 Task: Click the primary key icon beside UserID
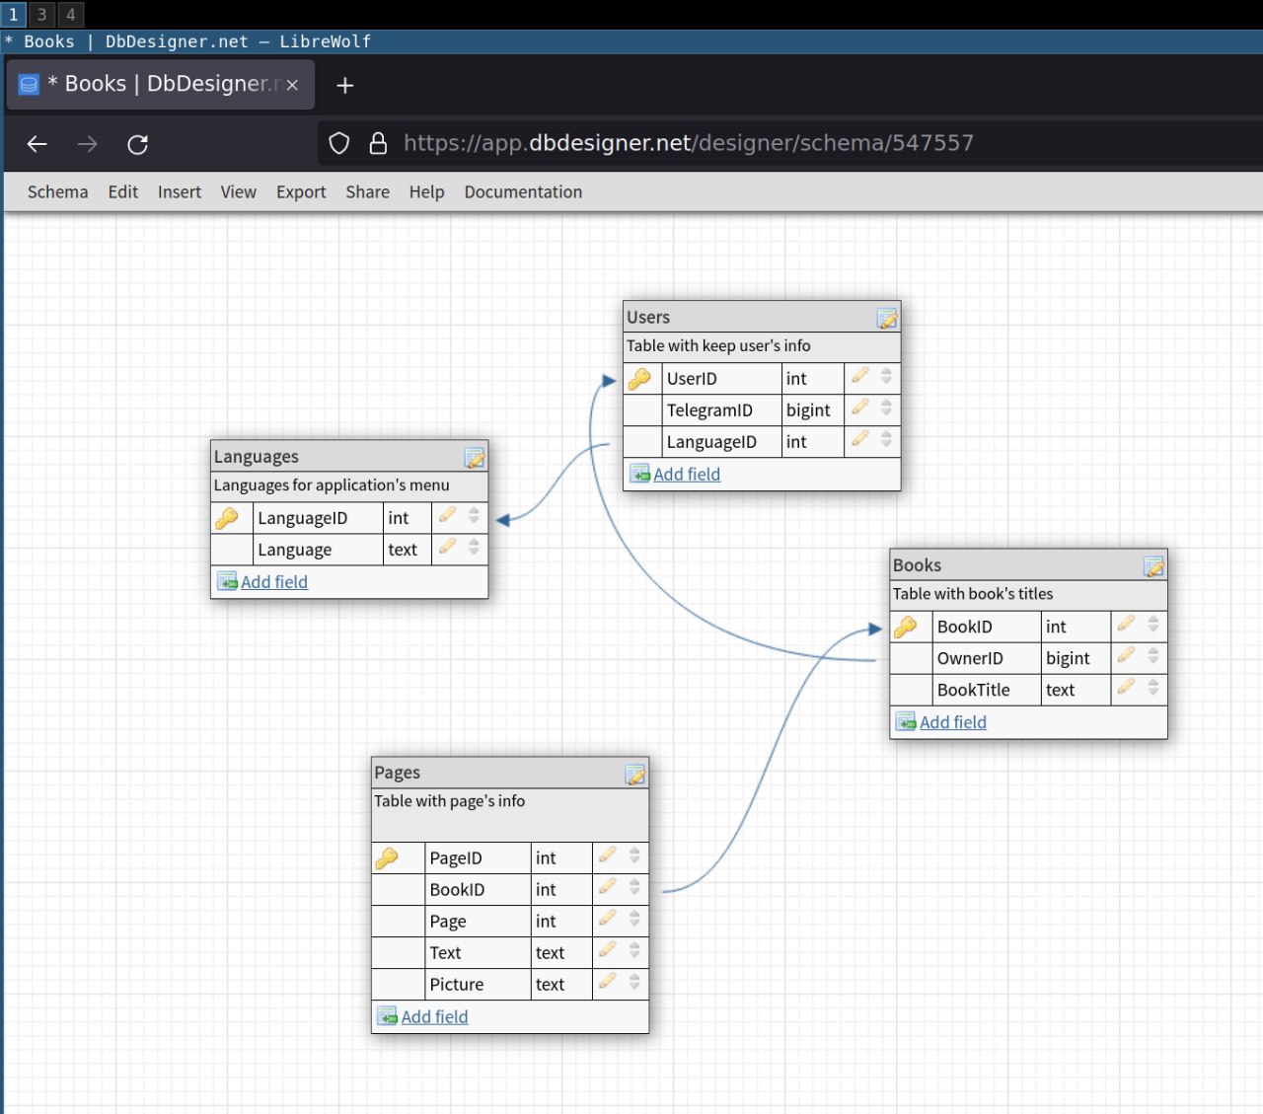click(639, 378)
